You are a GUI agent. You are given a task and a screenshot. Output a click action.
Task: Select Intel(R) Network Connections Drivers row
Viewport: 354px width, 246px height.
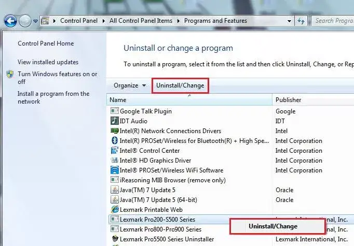point(170,131)
